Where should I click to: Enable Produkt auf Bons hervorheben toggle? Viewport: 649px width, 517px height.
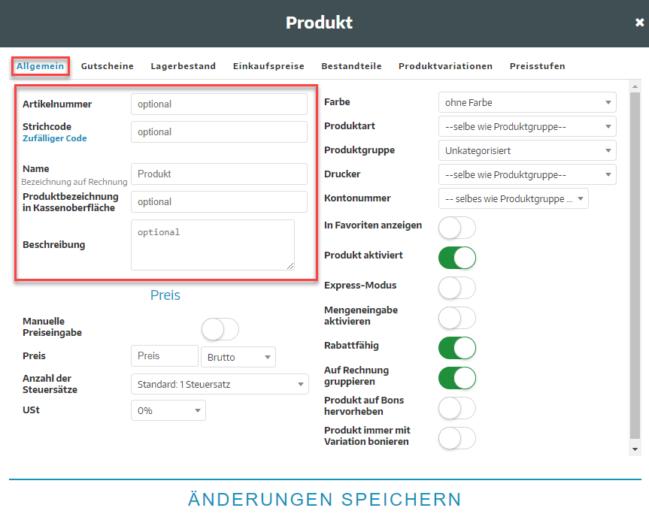[x=457, y=408]
